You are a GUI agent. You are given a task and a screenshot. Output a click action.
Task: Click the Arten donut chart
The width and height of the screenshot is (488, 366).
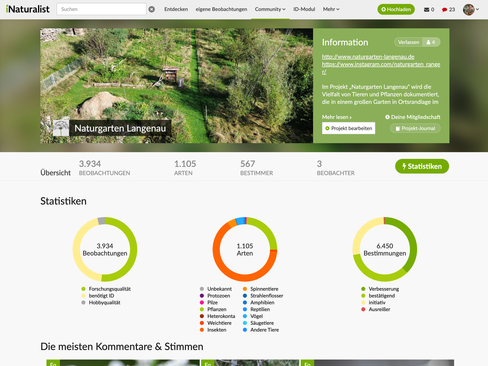(x=245, y=249)
